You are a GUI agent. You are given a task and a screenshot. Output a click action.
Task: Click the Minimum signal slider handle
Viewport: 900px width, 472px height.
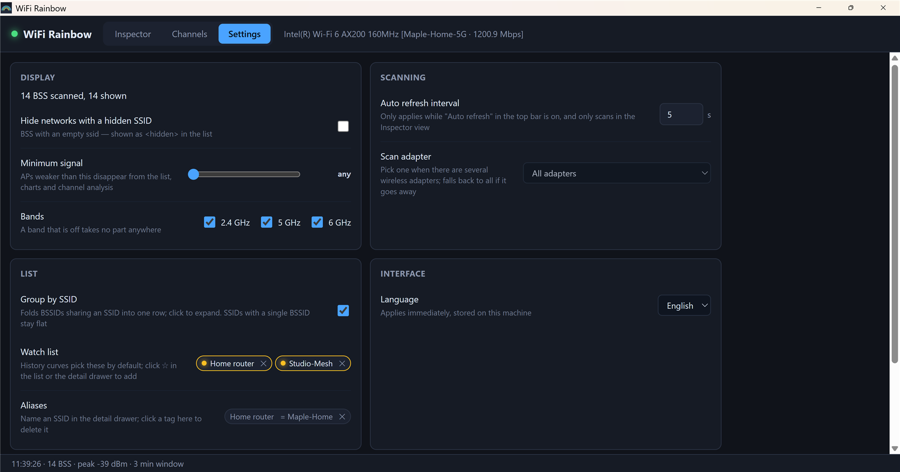[x=194, y=174]
